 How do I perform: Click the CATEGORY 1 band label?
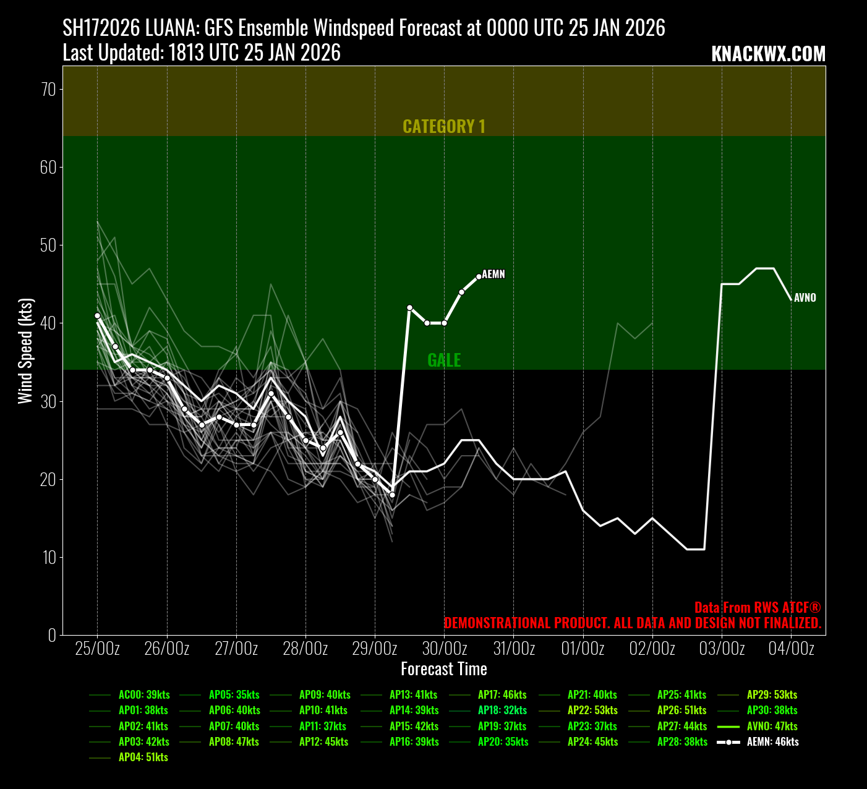444,127
